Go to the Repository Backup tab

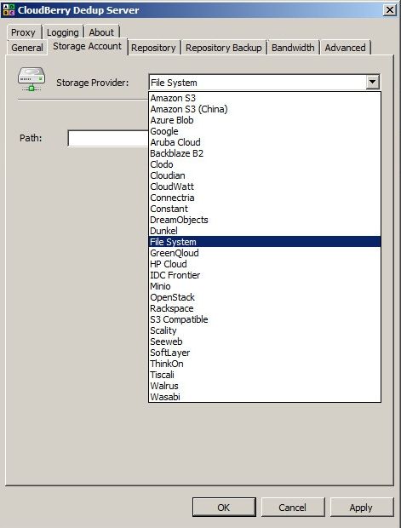click(x=224, y=48)
